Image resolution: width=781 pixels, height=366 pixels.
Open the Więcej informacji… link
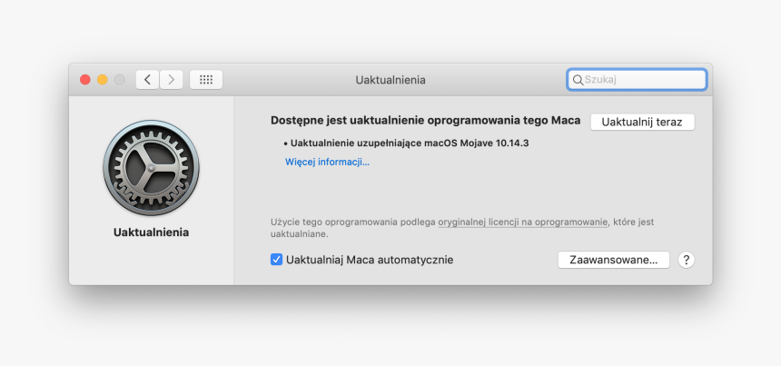327,162
